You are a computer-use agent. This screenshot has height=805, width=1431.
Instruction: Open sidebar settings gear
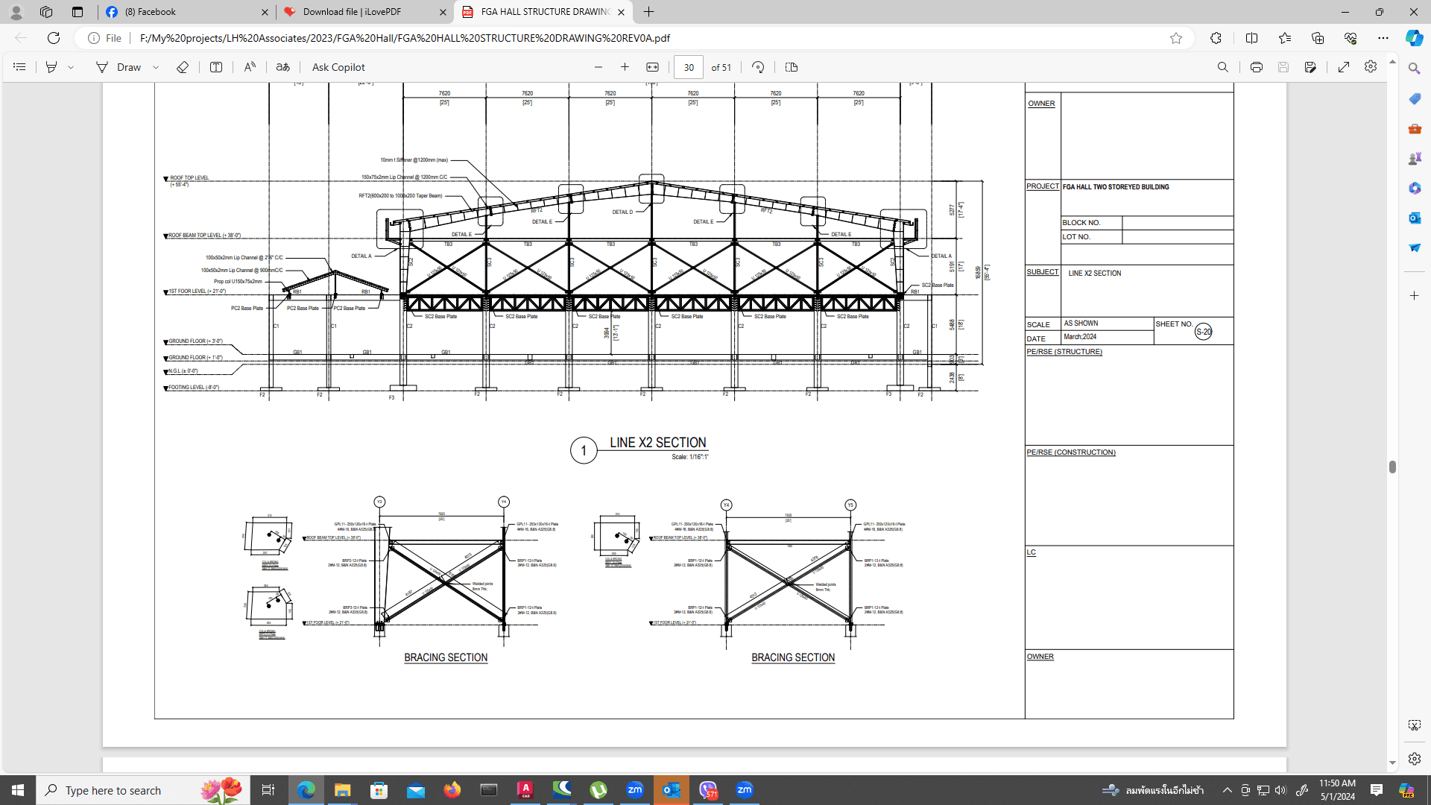[x=1414, y=758]
